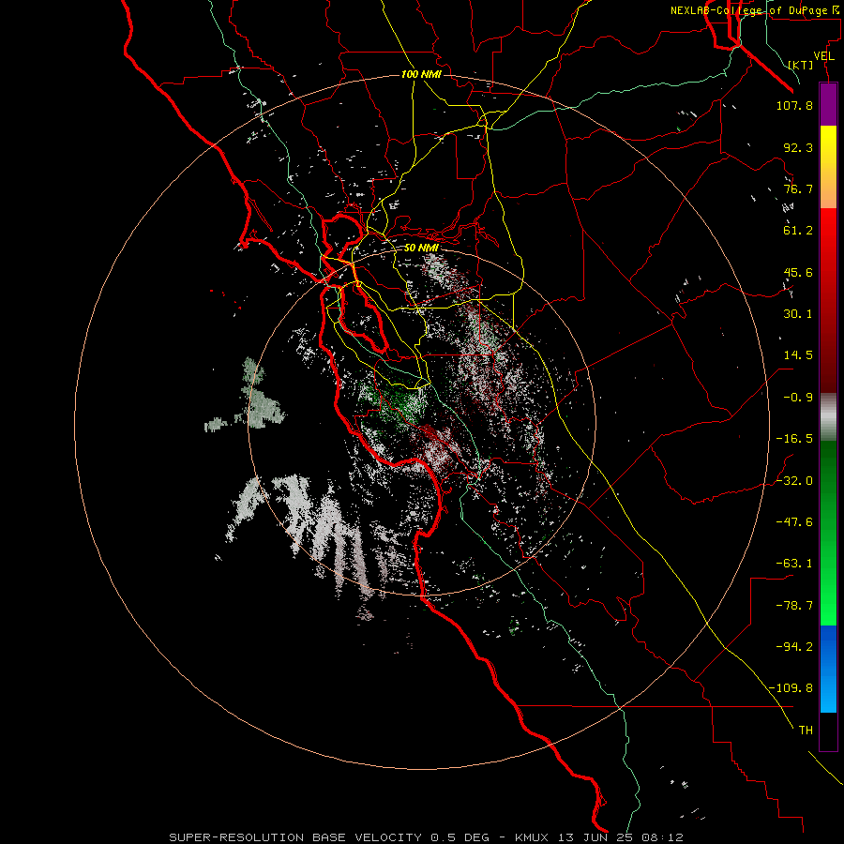
Task: Click the -109.8 value on the velocity scale
Action: point(791,688)
